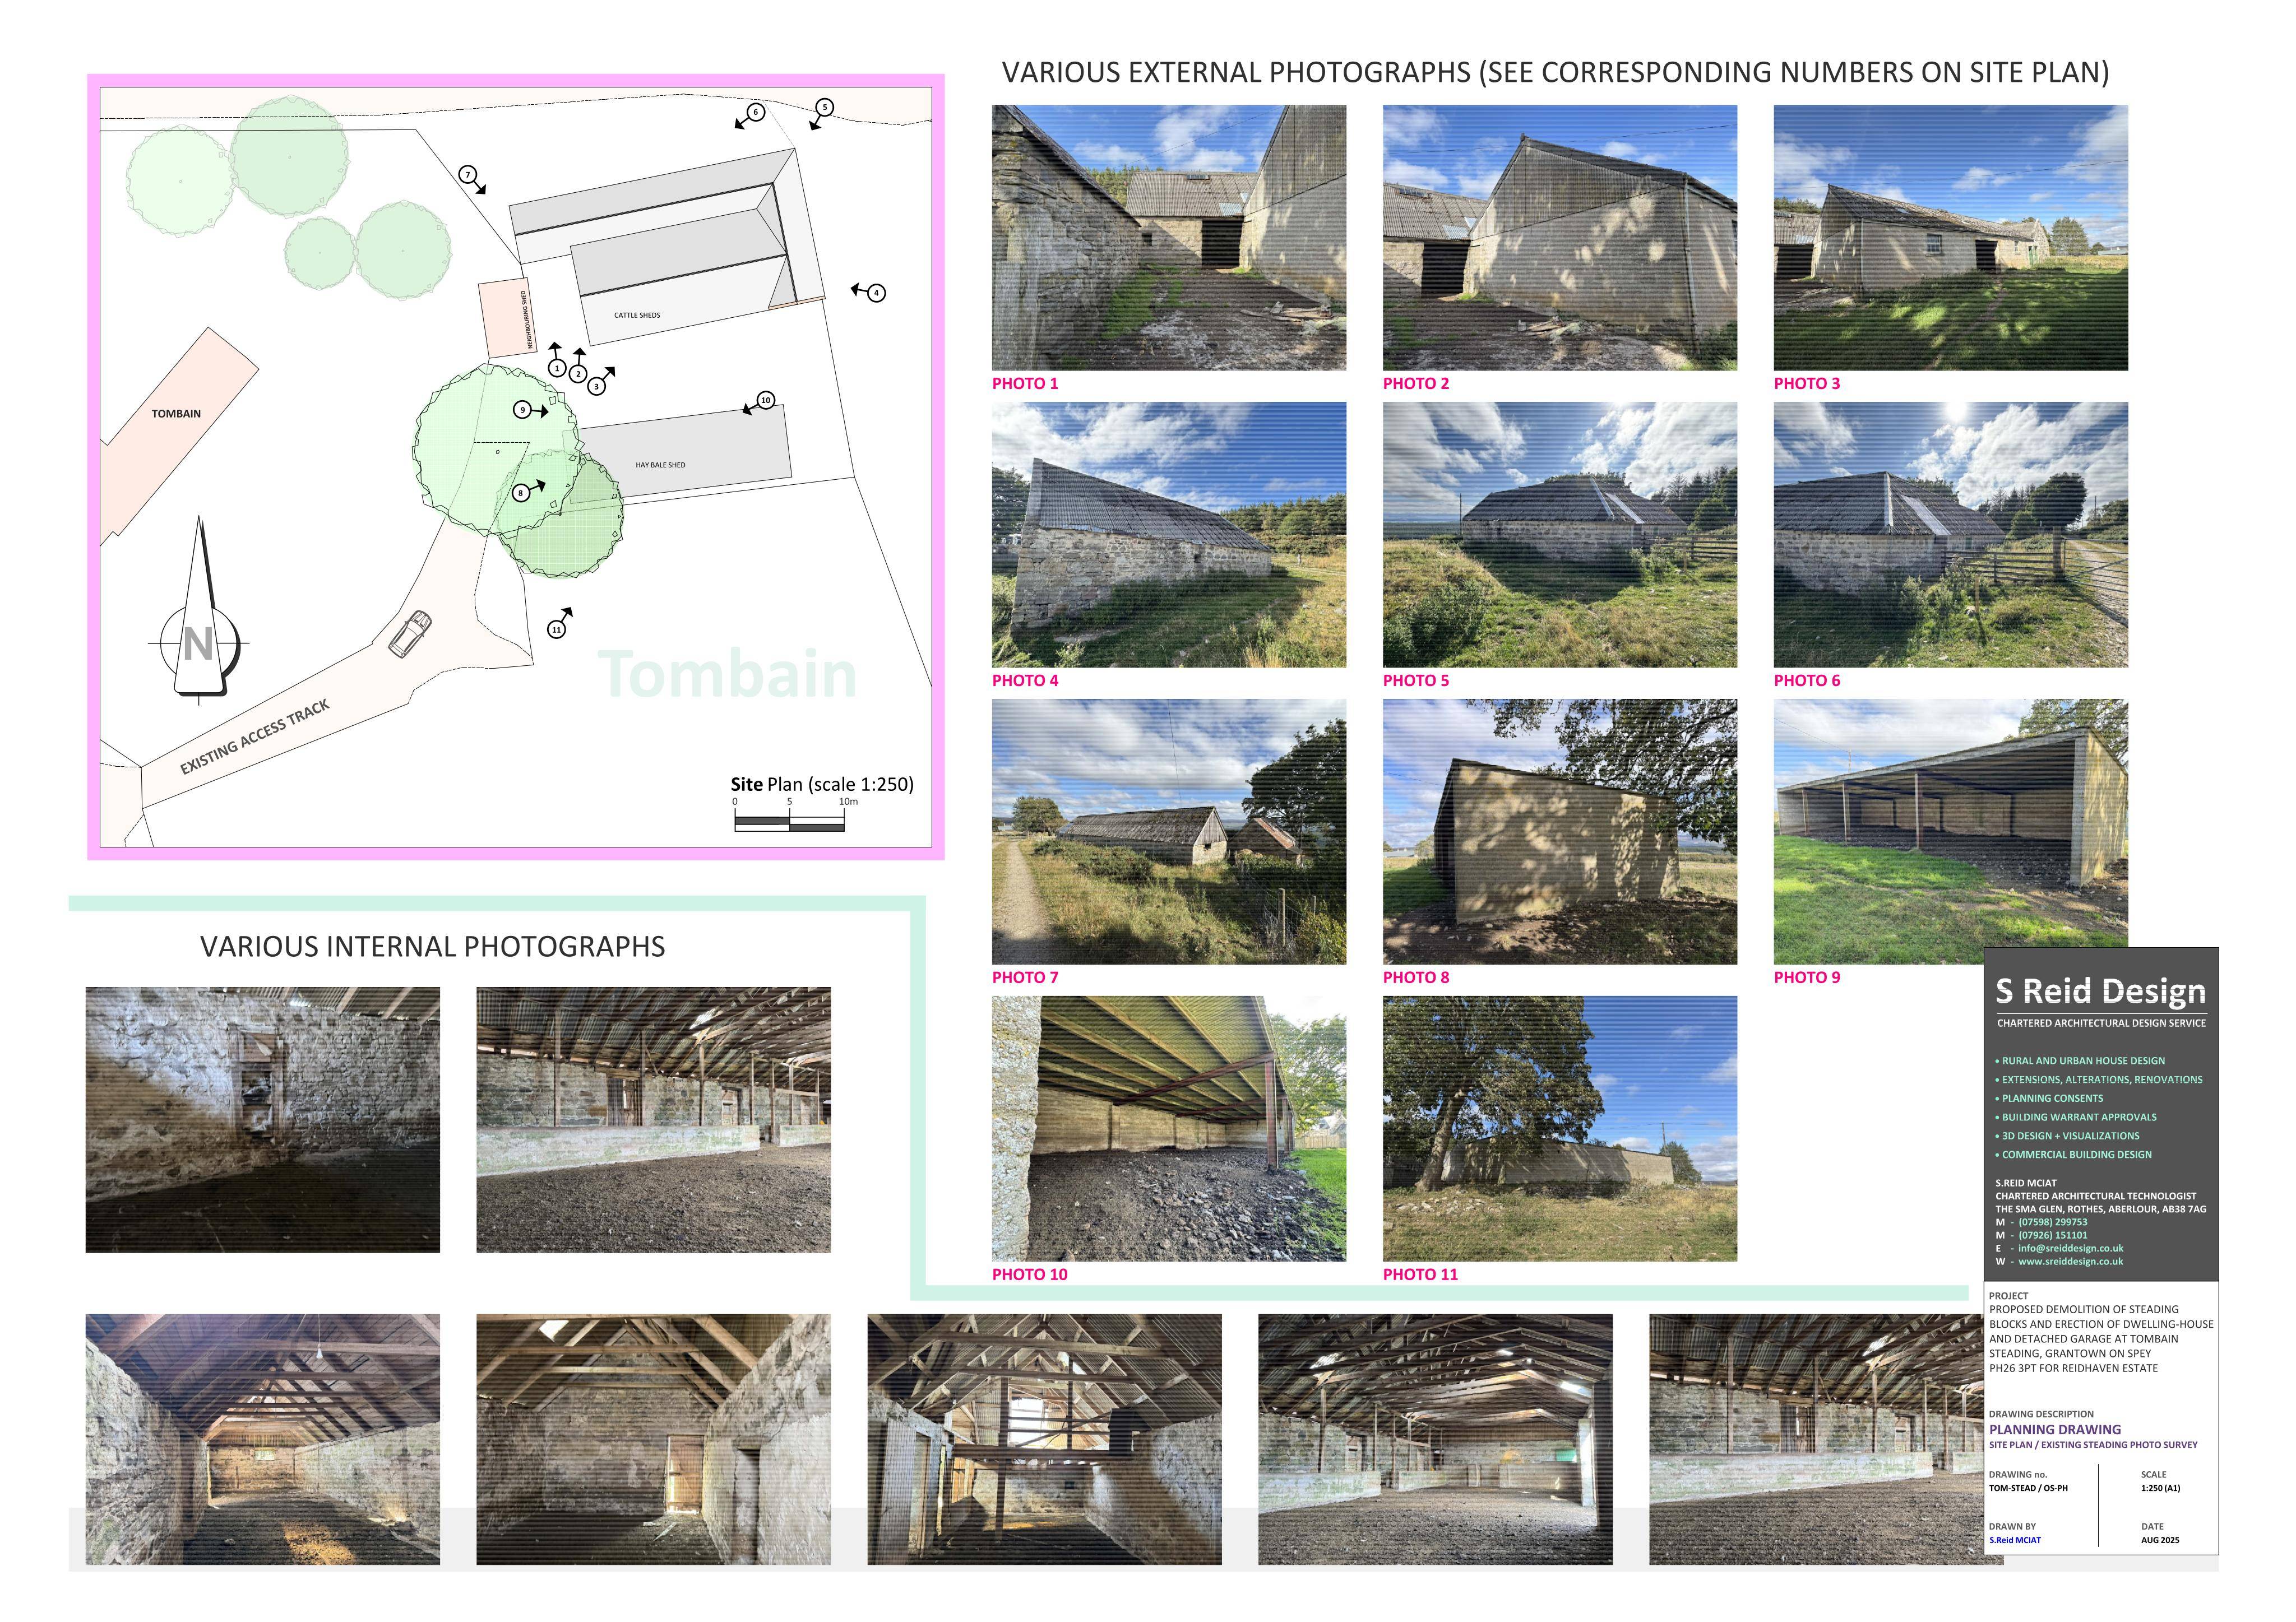This screenshot has height=1622, width=2296.
Task: Click photo marker 3 on site plan
Action: [597, 386]
